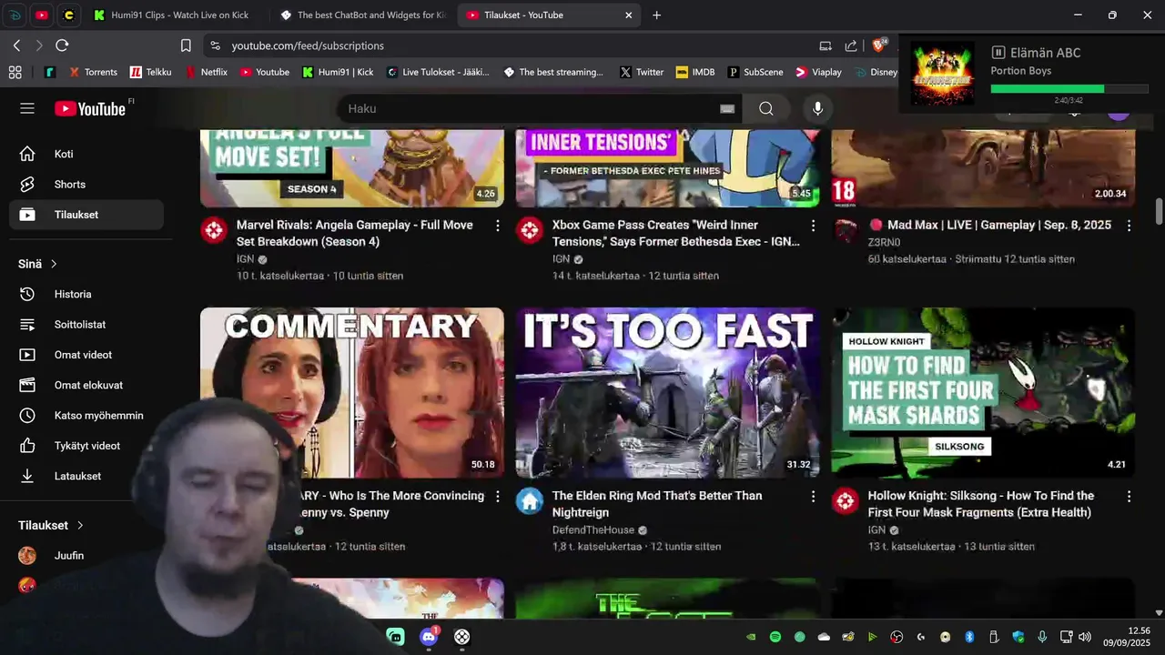Select Tilaukset in the sidebar
The image size is (1165, 655).
tap(86, 215)
